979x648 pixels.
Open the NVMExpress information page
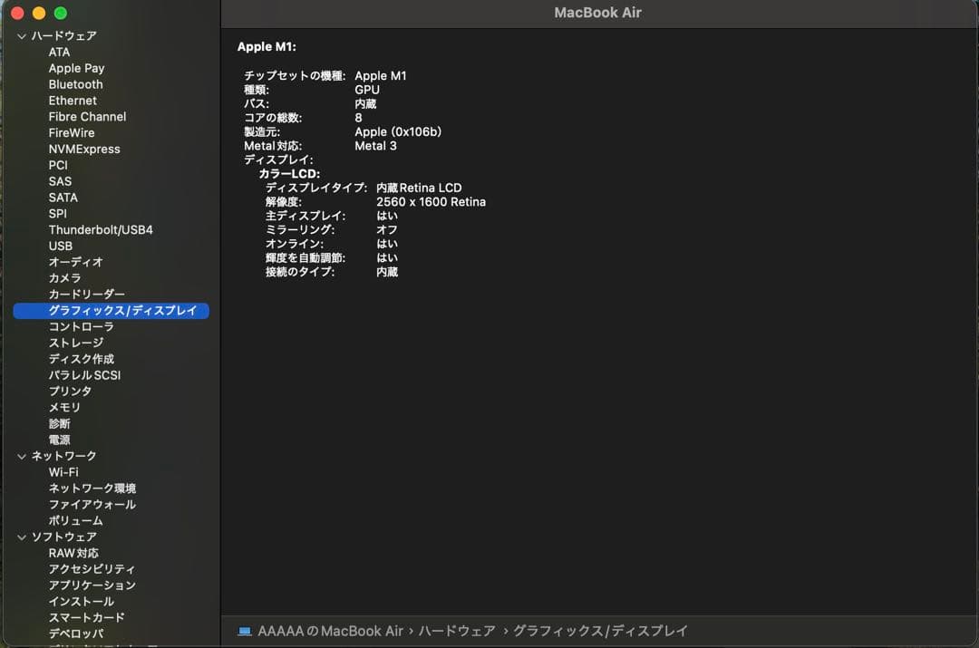(x=84, y=149)
